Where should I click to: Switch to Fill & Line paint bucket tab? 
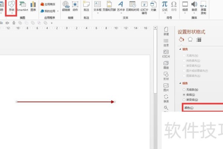181,39
